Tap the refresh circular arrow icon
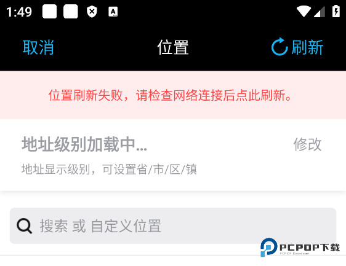 click(x=280, y=47)
